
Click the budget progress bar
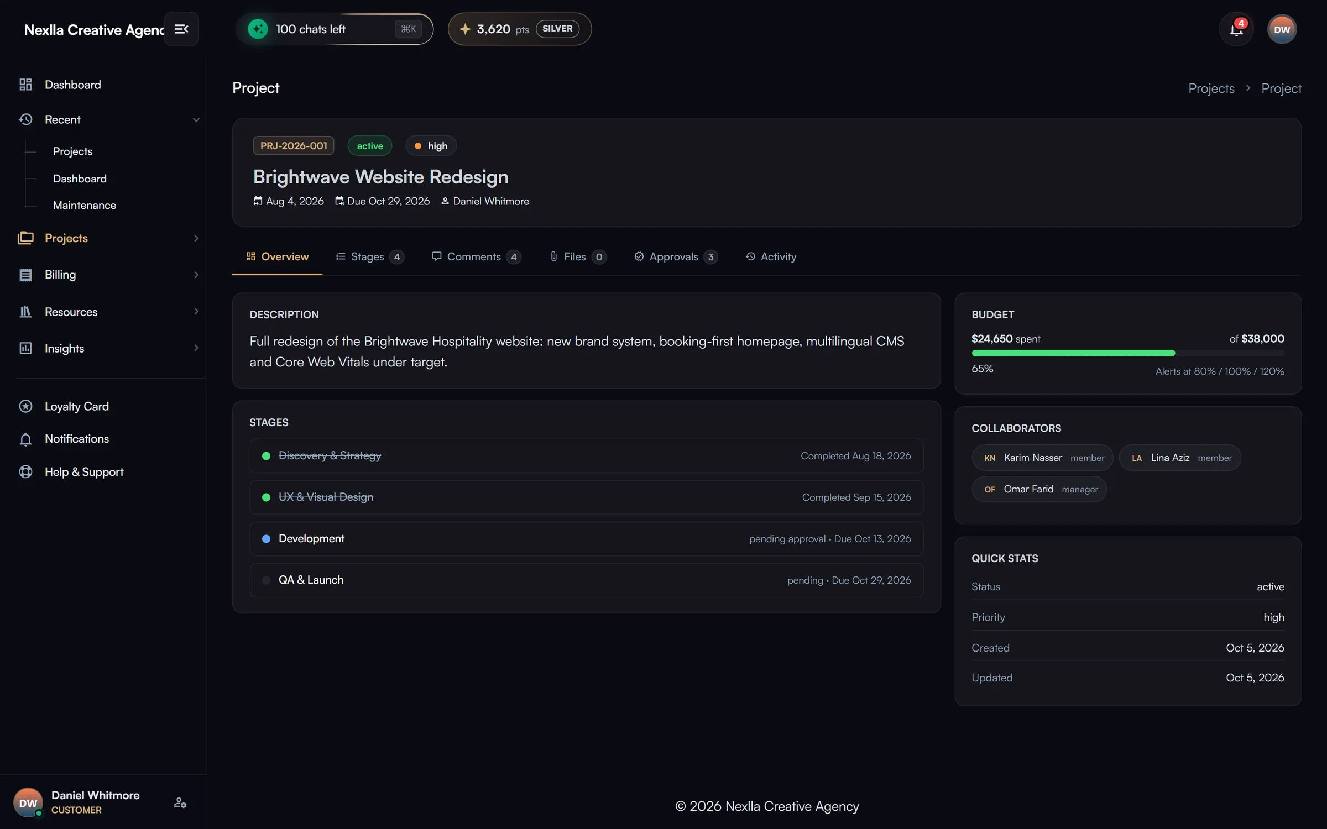click(x=1127, y=353)
